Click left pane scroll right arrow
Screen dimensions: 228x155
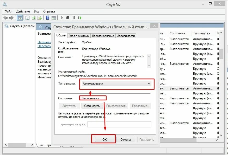(x=32, y=145)
